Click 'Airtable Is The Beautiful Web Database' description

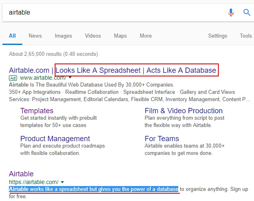92,85
